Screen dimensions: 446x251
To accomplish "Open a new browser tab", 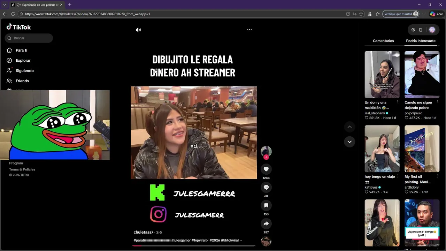I will pos(70,5).
